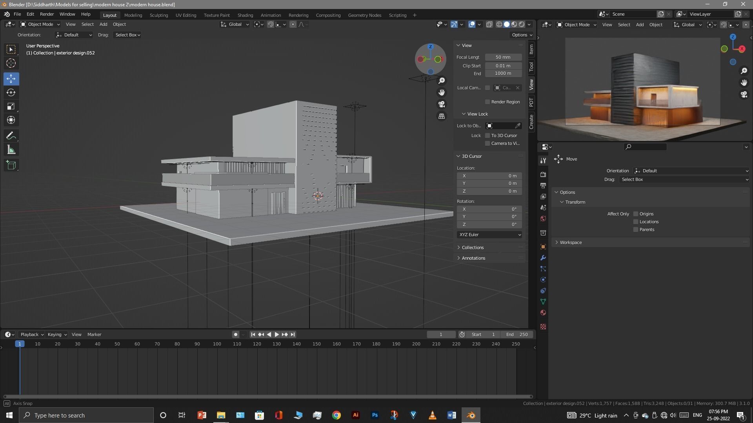Click the pan hand icon in main viewport
753x423 pixels.
coord(442,92)
